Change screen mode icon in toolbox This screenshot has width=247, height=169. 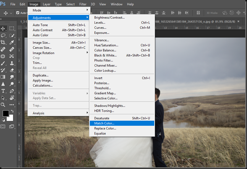[11, 126]
